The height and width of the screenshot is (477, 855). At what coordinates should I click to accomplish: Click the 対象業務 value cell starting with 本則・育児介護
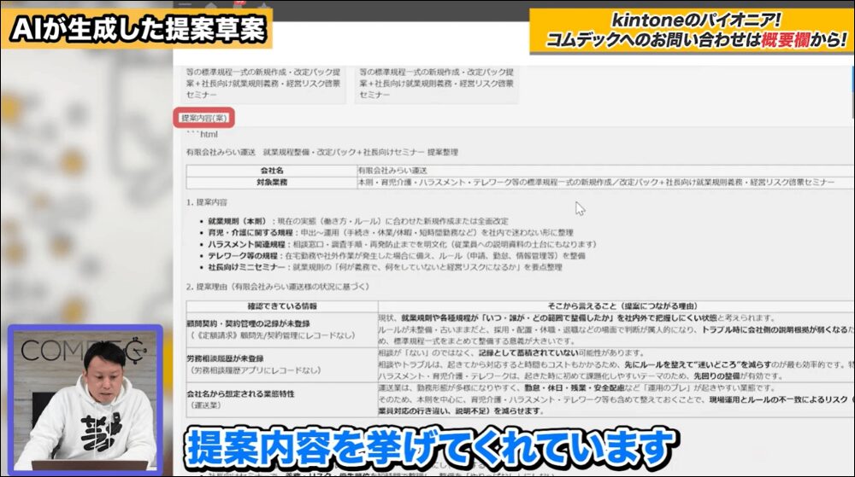(x=605, y=183)
